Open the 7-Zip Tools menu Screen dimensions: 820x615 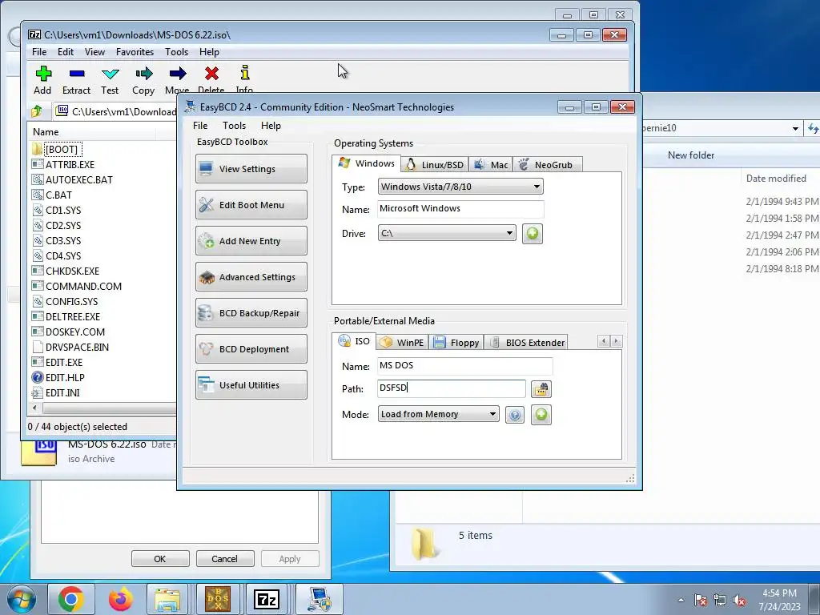[x=176, y=52]
